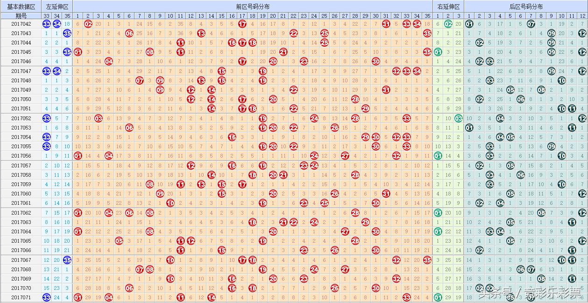The width and height of the screenshot is (588, 303).
Task: Click draw number 2017061
Action: [x=21, y=203]
